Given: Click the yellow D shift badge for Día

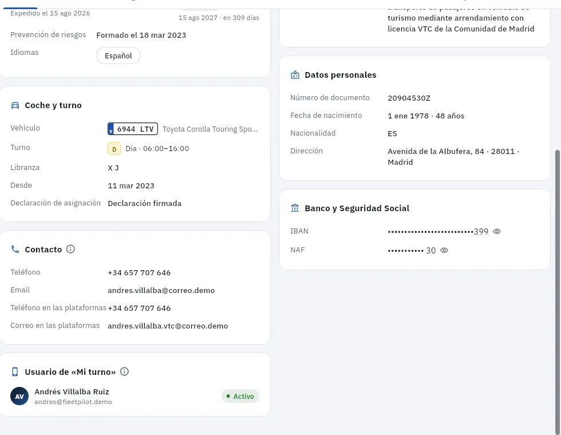Looking at the screenshot, I should pos(114,149).
